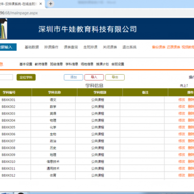Click the URL address bar mainpage.aspx

coord(19,13)
